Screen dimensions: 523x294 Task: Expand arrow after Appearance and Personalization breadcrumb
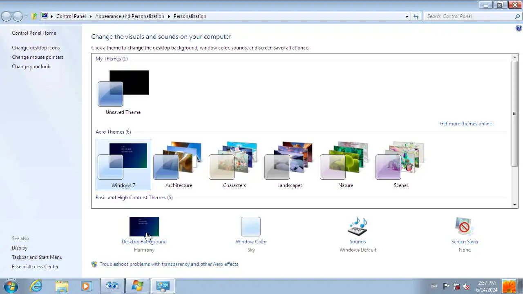click(x=169, y=16)
